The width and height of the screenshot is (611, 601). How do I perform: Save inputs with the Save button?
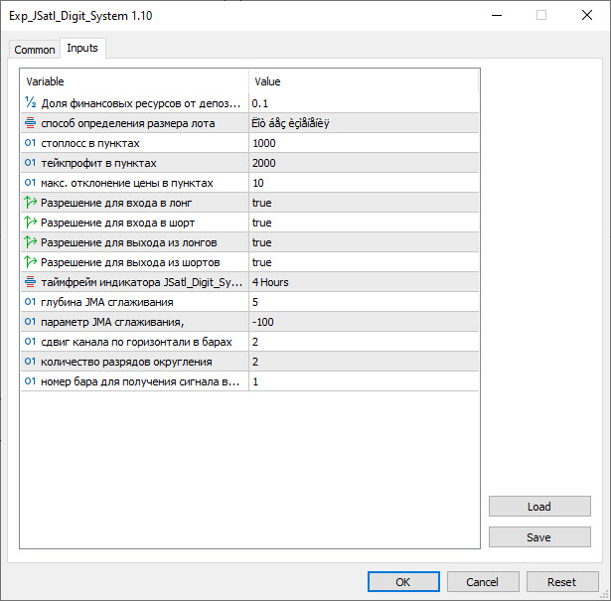click(x=539, y=537)
